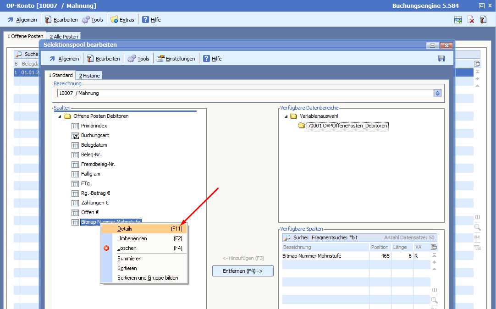Collapse the Variablenauswahl folder node
This screenshot has width=496, height=309.
tap(286, 116)
